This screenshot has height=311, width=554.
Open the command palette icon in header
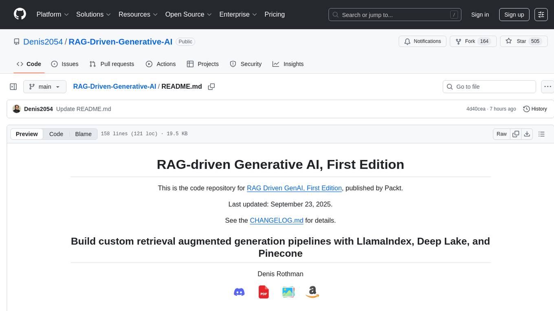tap(541, 15)
